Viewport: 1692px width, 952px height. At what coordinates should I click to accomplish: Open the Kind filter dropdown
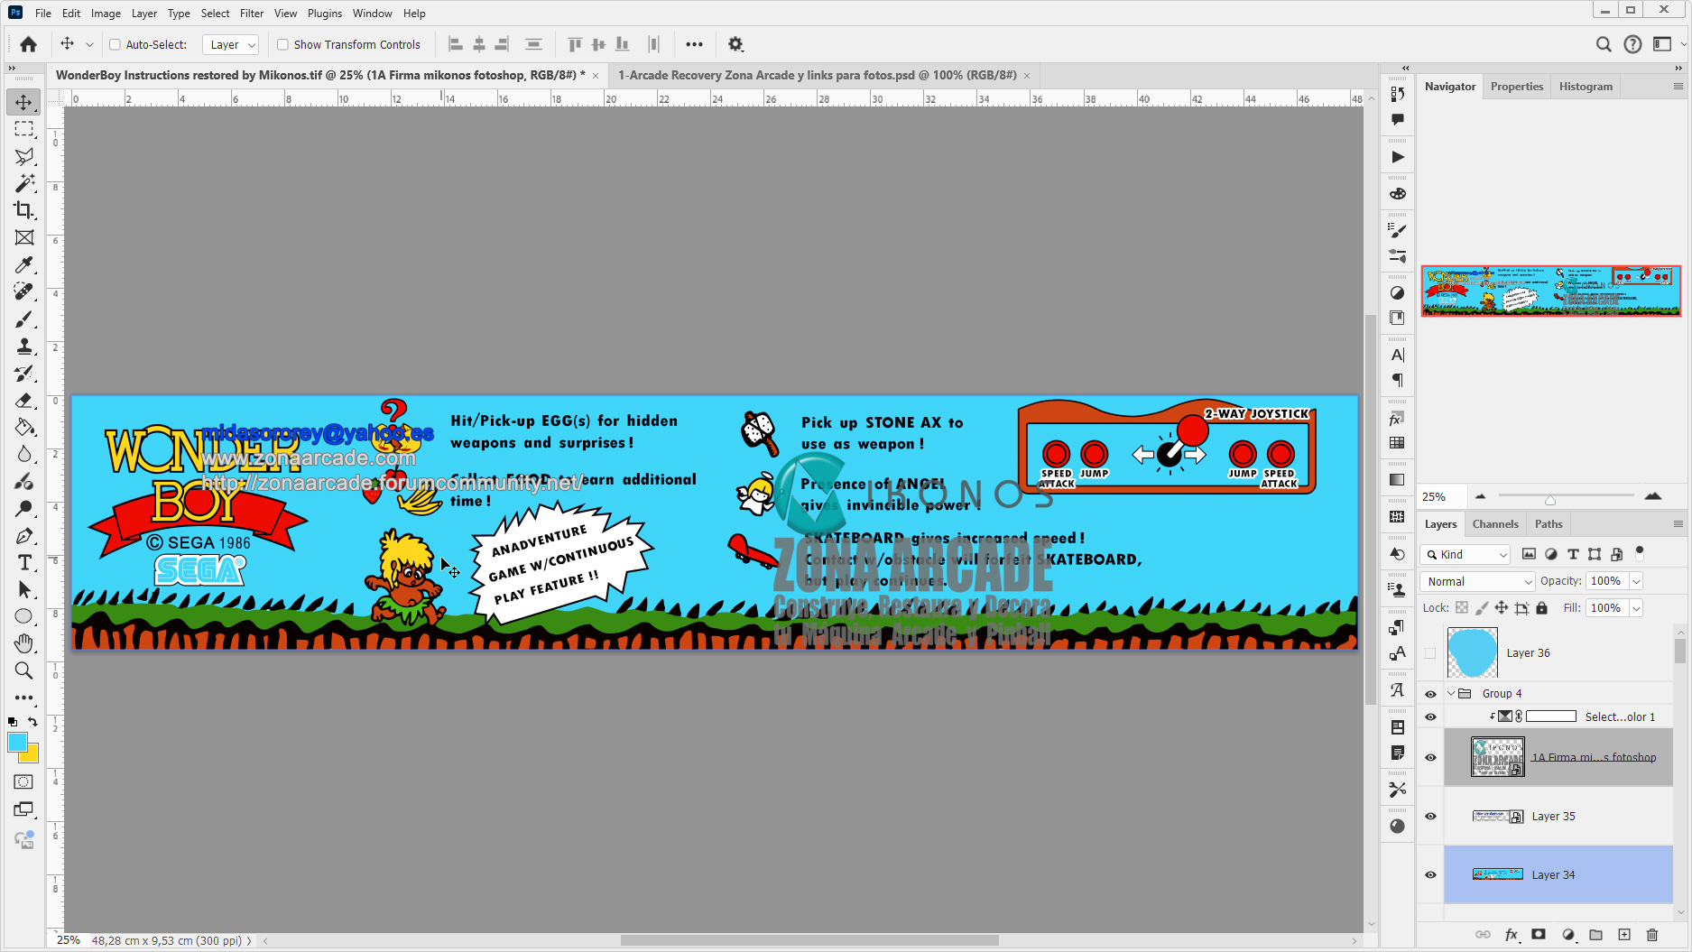(x=1465, y=554)
